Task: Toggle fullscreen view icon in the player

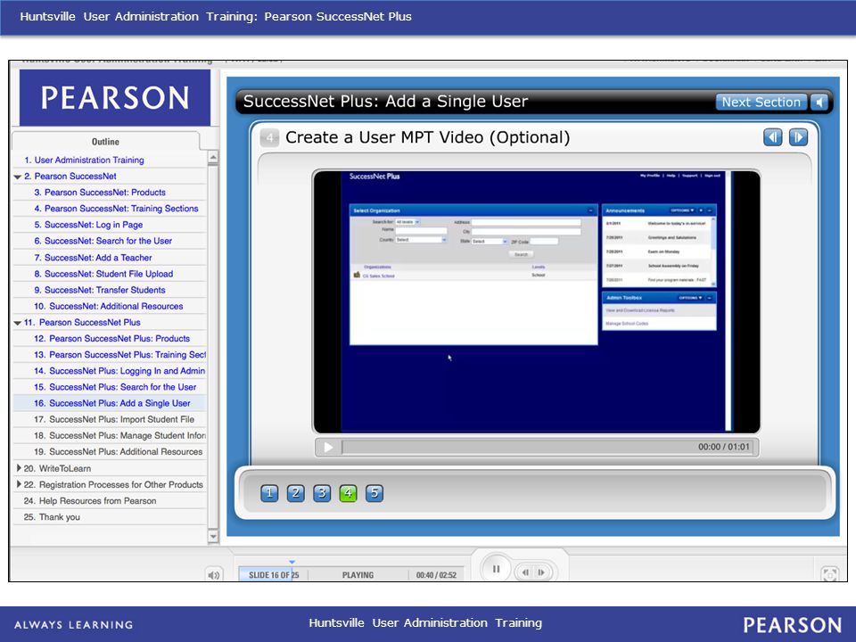Action: tap(830, 573)
